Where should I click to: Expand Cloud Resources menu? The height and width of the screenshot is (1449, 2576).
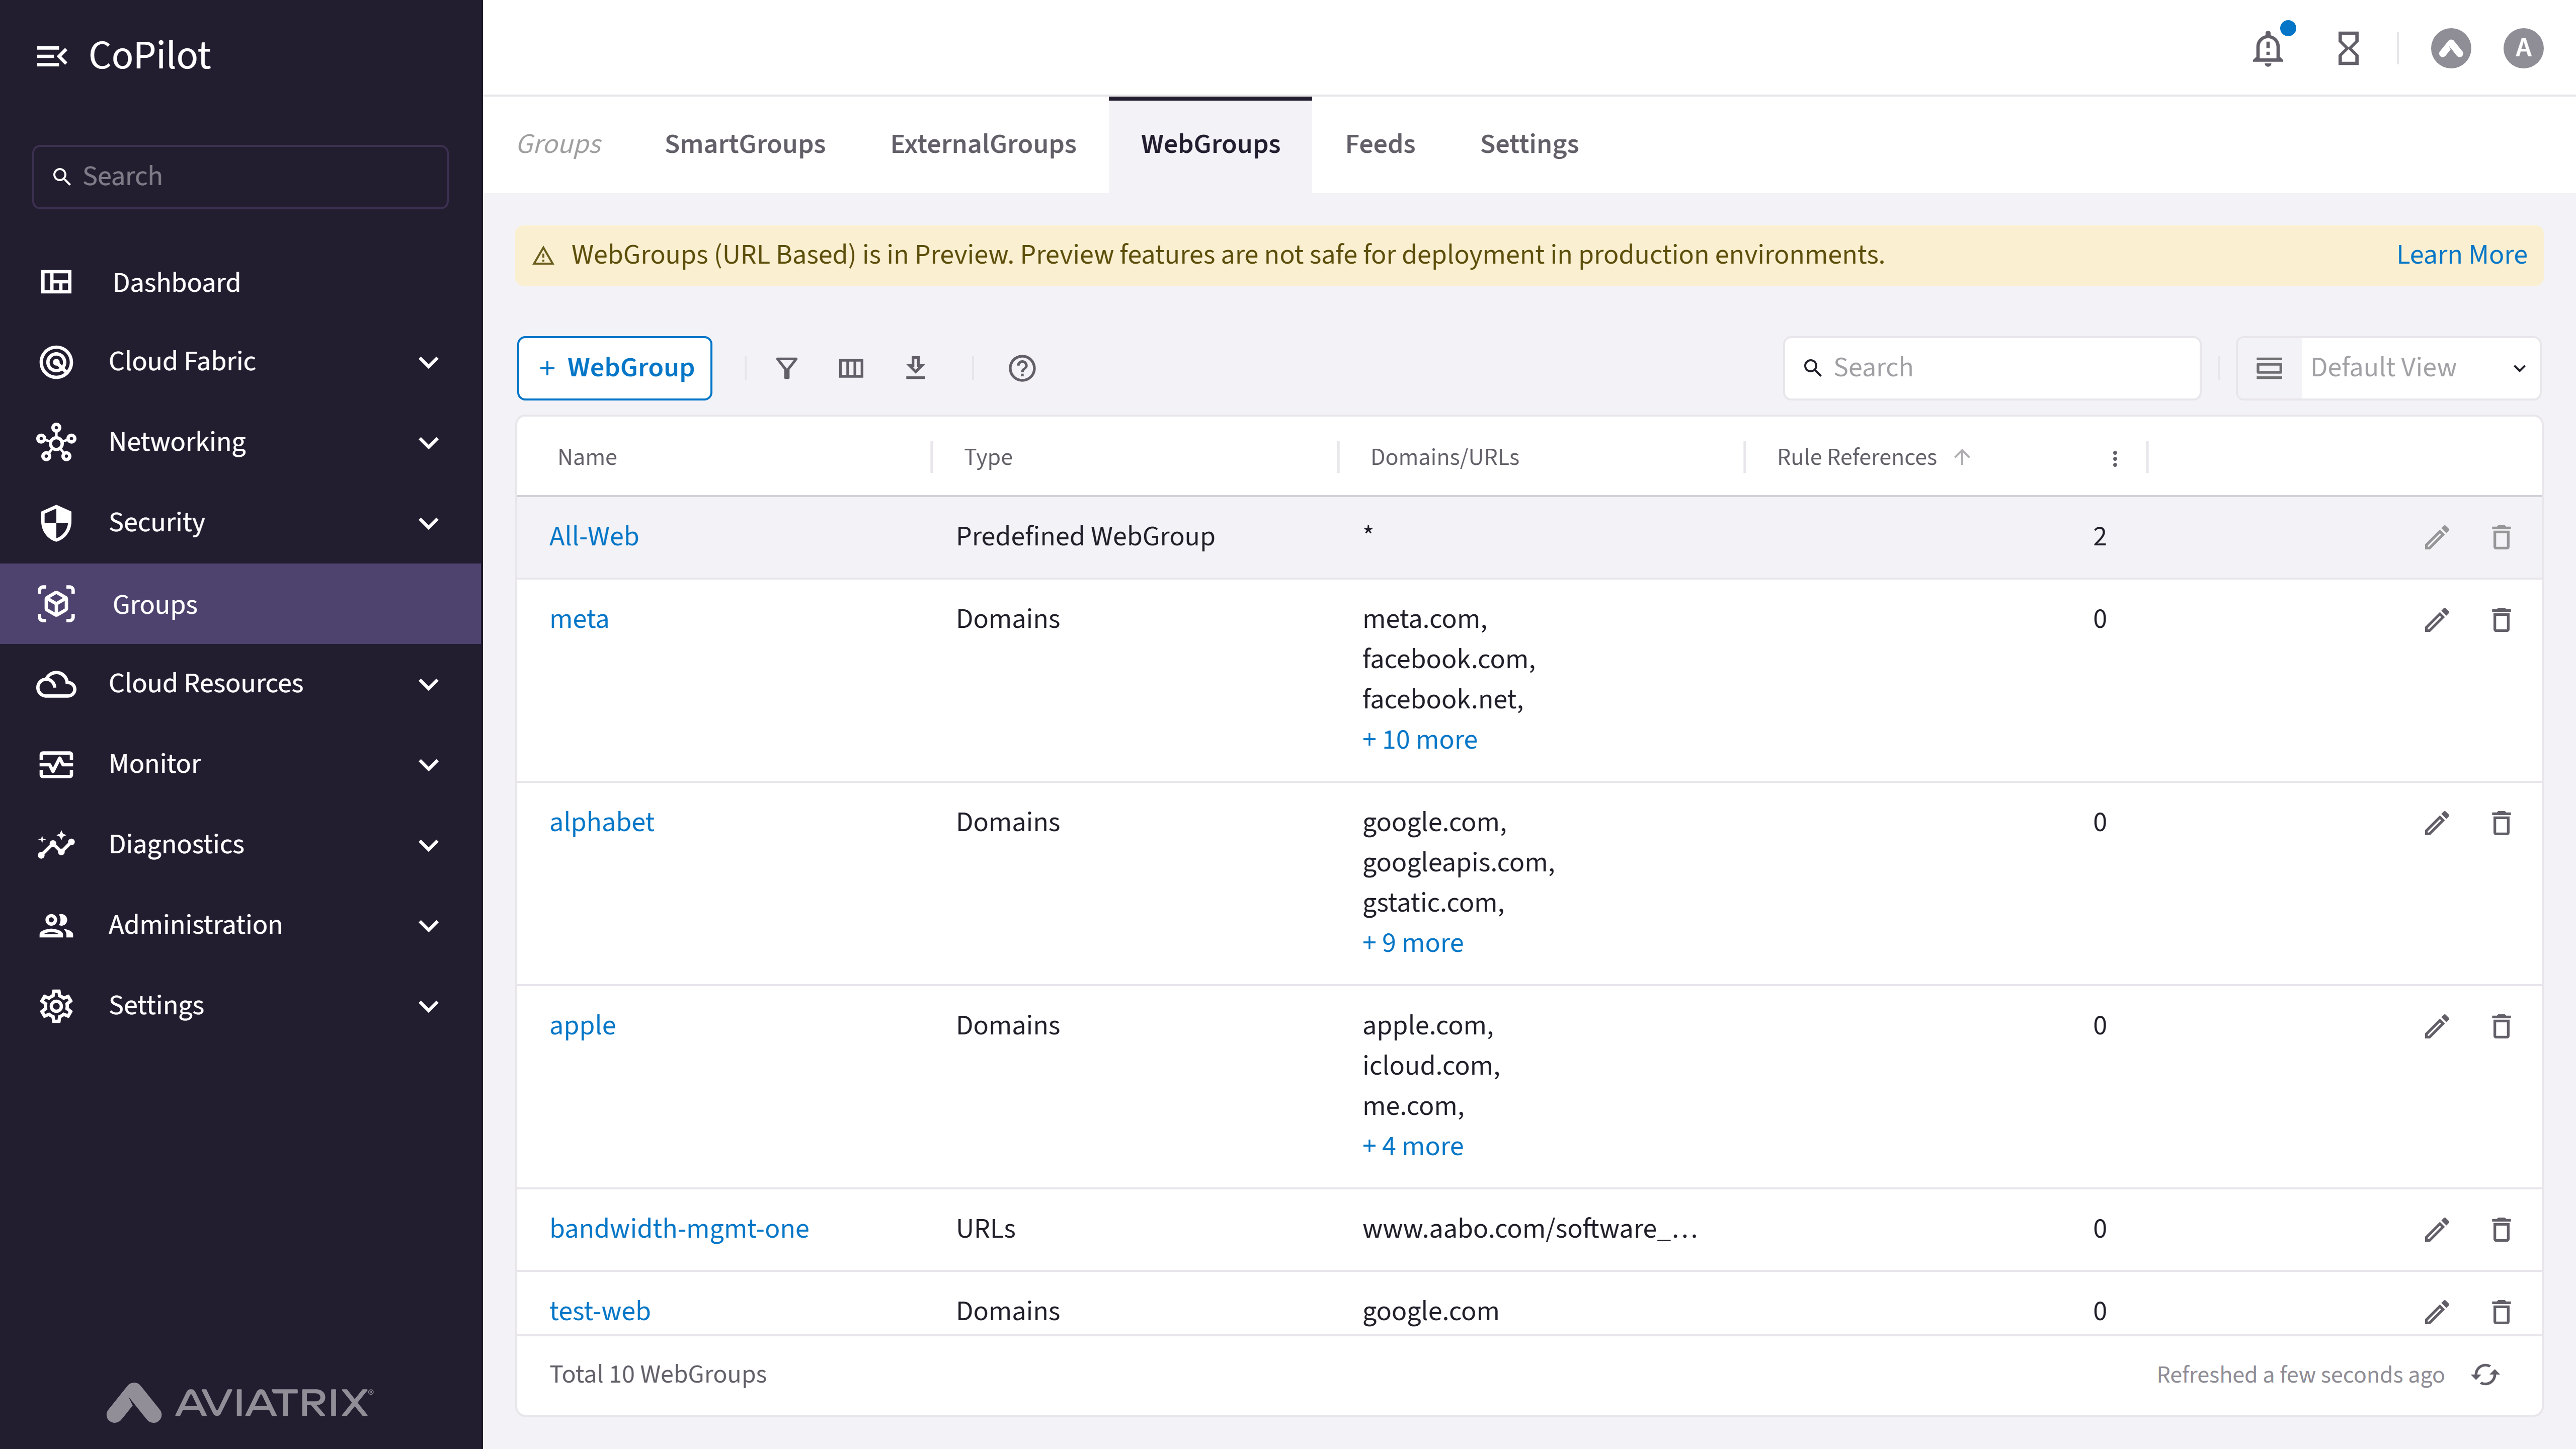pos(240,684)
